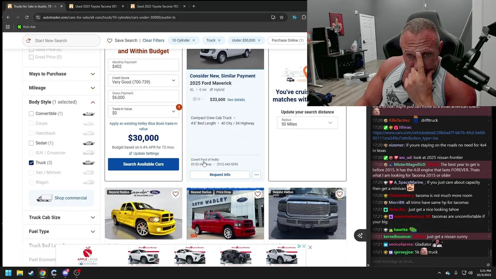Click the Shop commercial button
Screen dimensions: 496x279
coord(61,198)
